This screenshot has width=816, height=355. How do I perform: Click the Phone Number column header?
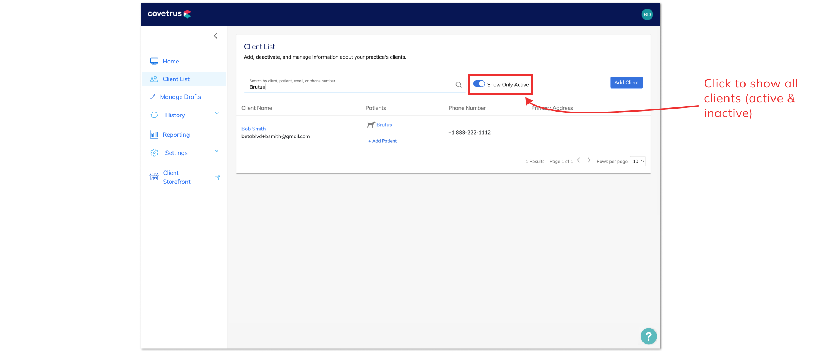pos(467,108)
